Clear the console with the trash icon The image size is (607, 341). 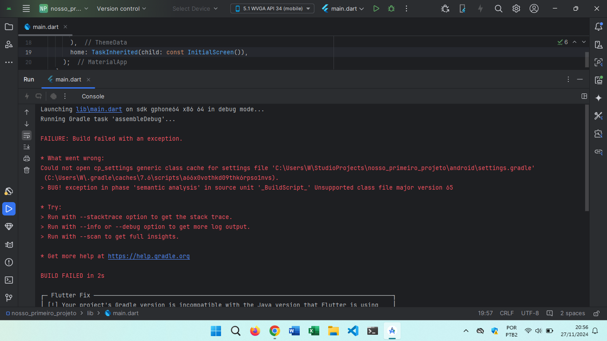click(x=27, y=170)
